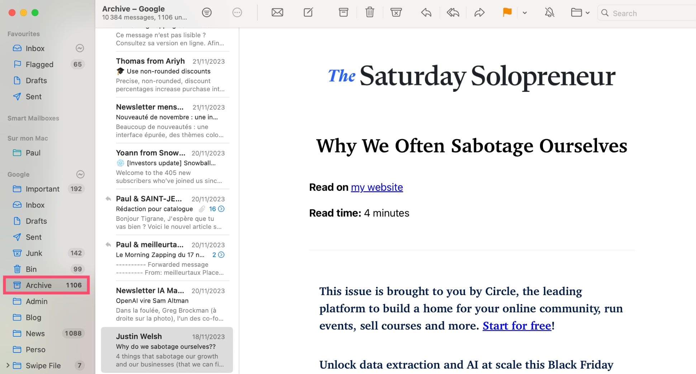This screenshot has width=696, height=374.
Task: Compose a new message
Action: [308, 13]
